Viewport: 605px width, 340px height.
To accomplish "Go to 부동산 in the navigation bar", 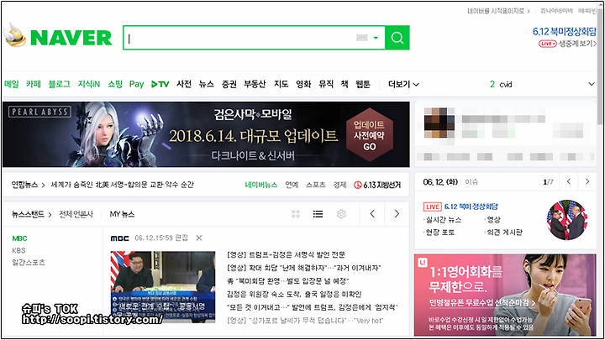I will 255,84.
